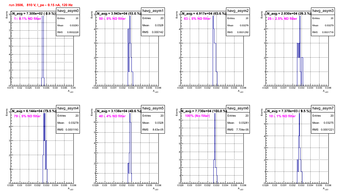Click the red run 3506 title text
Screen dimensions: 340x195
41,5
